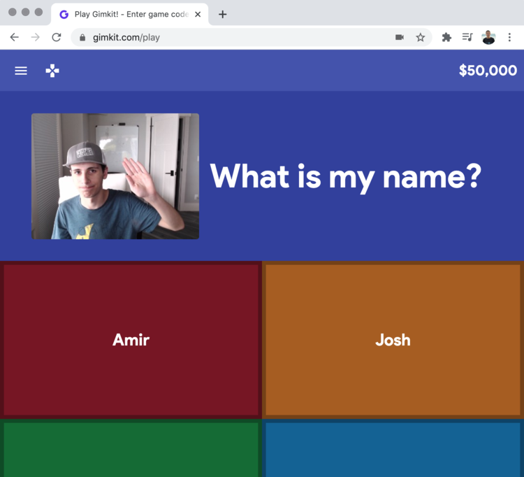The width and height of the screenshot is (524, 477).
Task: Open the media control playlist icon
Action: (467, 37)
